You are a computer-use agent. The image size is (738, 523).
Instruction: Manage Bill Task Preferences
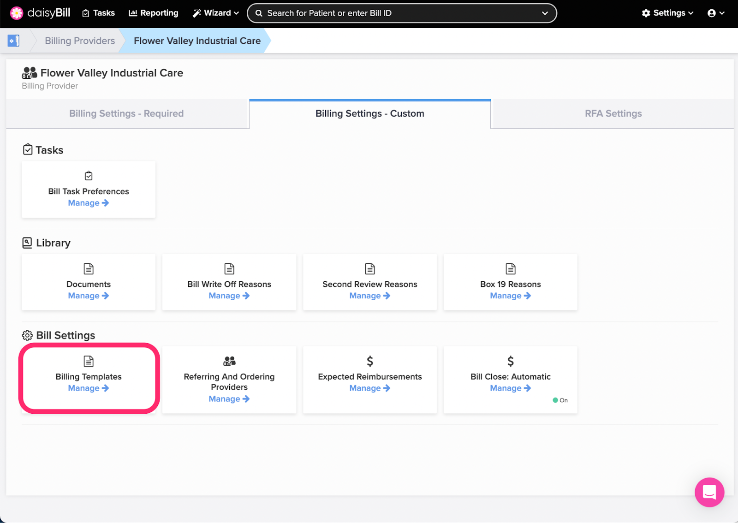89,203
